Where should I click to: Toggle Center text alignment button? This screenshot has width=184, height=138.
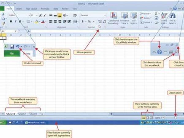point(55,21)
